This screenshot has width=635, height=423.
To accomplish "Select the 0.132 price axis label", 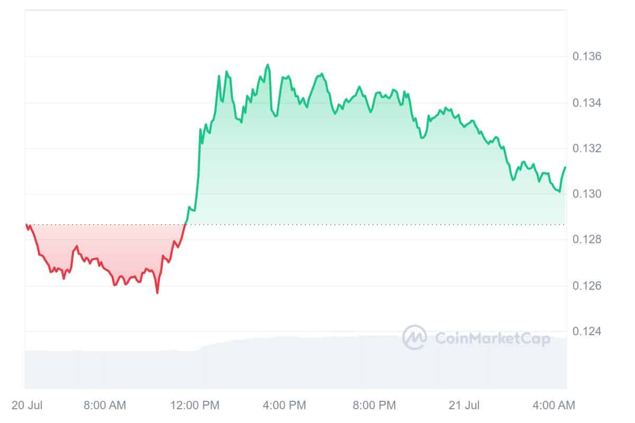I will point(587,149).
